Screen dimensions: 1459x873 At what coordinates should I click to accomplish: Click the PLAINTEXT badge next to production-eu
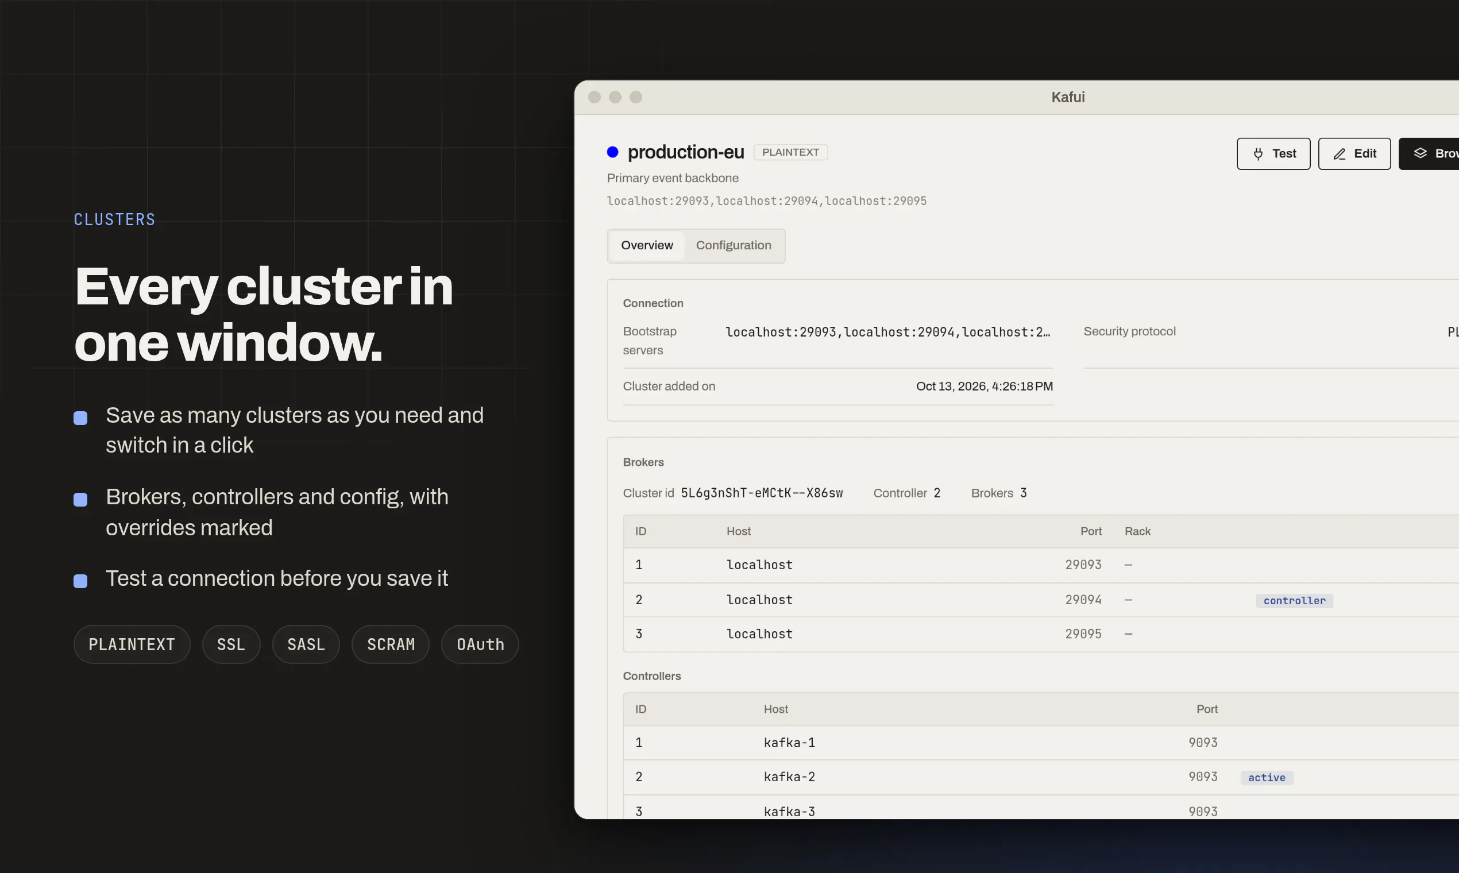pyautogui.click(x=790, y=152)
